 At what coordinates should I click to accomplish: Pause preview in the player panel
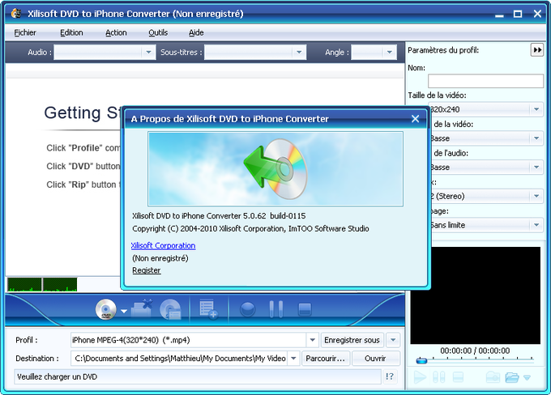coord(439,377)
